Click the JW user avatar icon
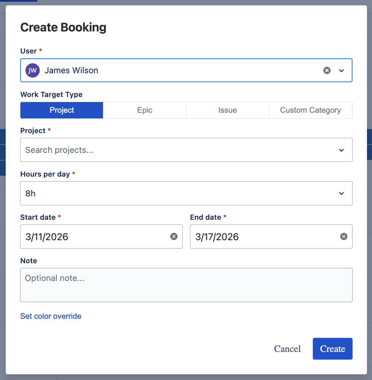Screen dimensions: 372x380 (32, 70)
